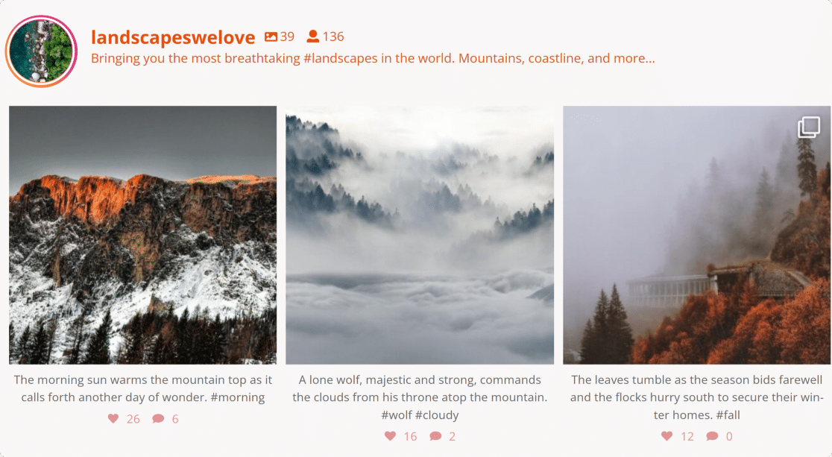Viewport: 832px width, 457px height.
Task: Click the 136 followers count
Action: tap(333, 37)
